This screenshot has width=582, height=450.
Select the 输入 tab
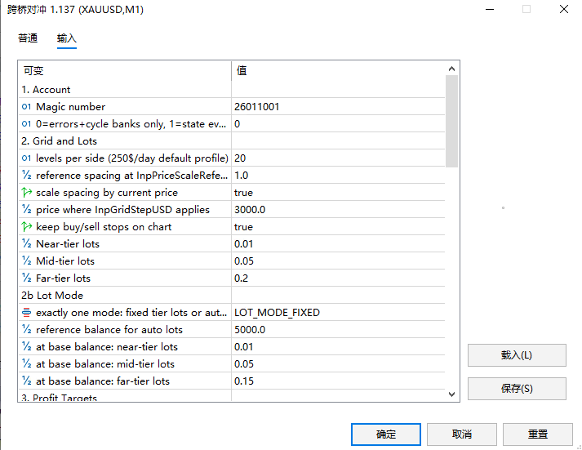66,38
